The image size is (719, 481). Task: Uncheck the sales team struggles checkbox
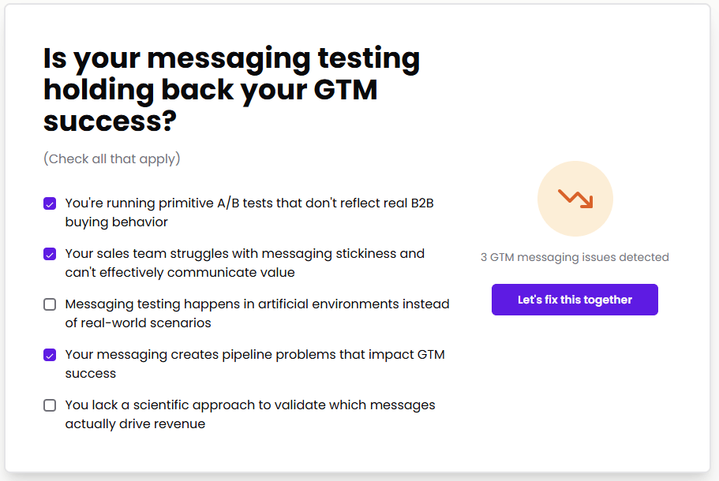click(50, 254)
